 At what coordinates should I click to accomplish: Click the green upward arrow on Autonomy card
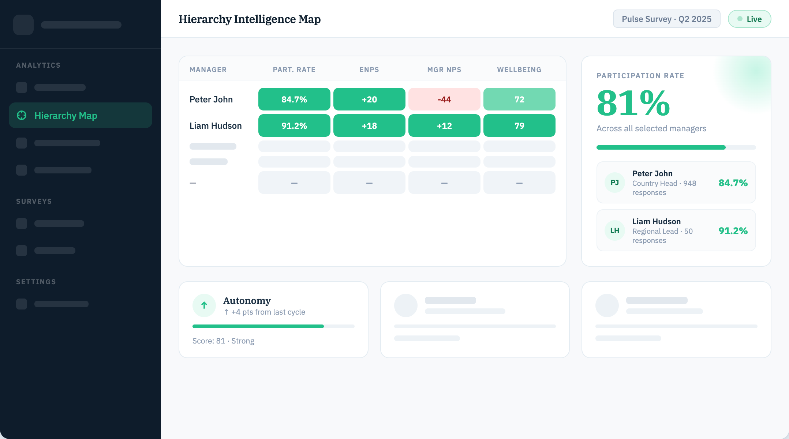(204, 305)
